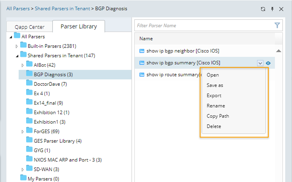Collapse the Shared Parsers in Tenant node
Screen dimensions: 292x182
(17, 56)
